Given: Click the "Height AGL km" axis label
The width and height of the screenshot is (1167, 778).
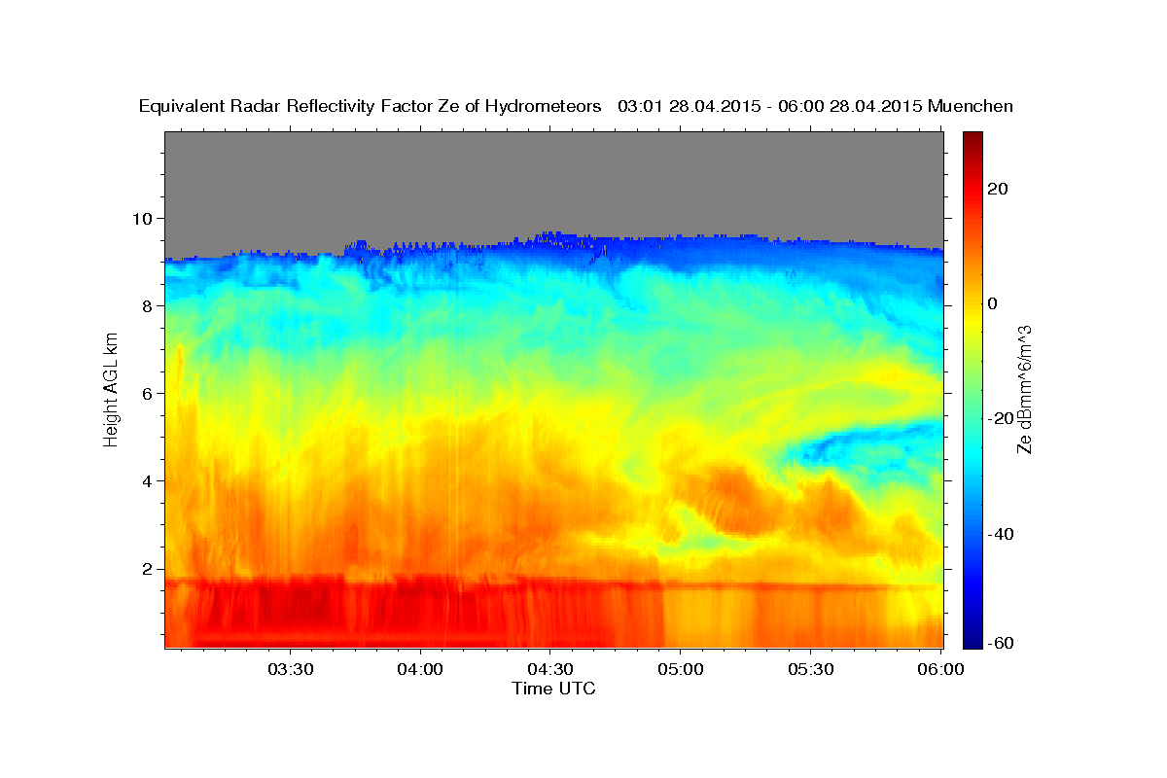Looking at the screenshot, I should click(111, 389).
